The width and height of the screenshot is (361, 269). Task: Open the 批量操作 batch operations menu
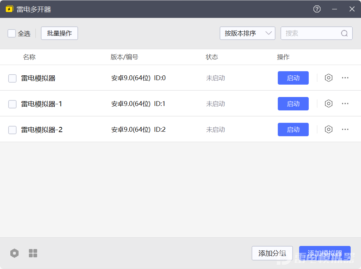click(x=59, y=33)
